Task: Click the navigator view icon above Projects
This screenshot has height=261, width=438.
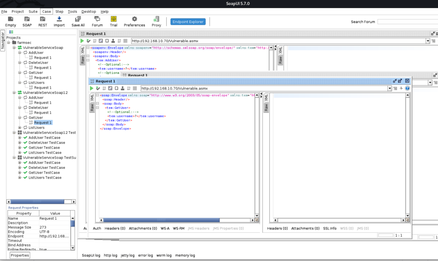Action: pyautogui.click(x=11, y=32)
